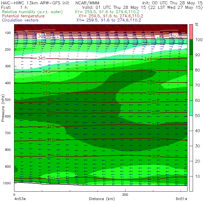The height and width of the screenshot is (204, 204).
Task: Click the '345' contour label nearest the 4n53w side
Action: tap(42, 58)
